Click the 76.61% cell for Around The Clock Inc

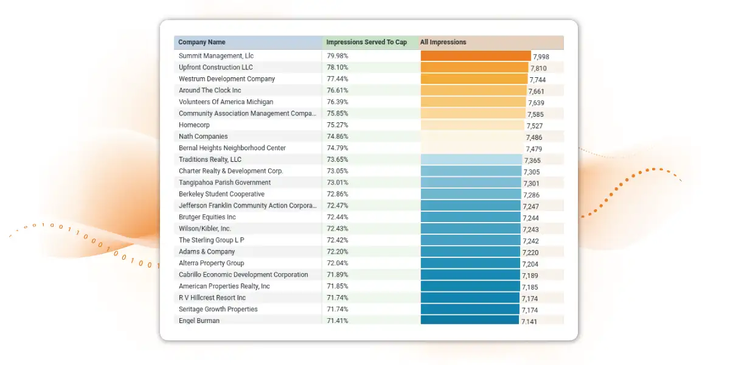(x=337, y=91)
